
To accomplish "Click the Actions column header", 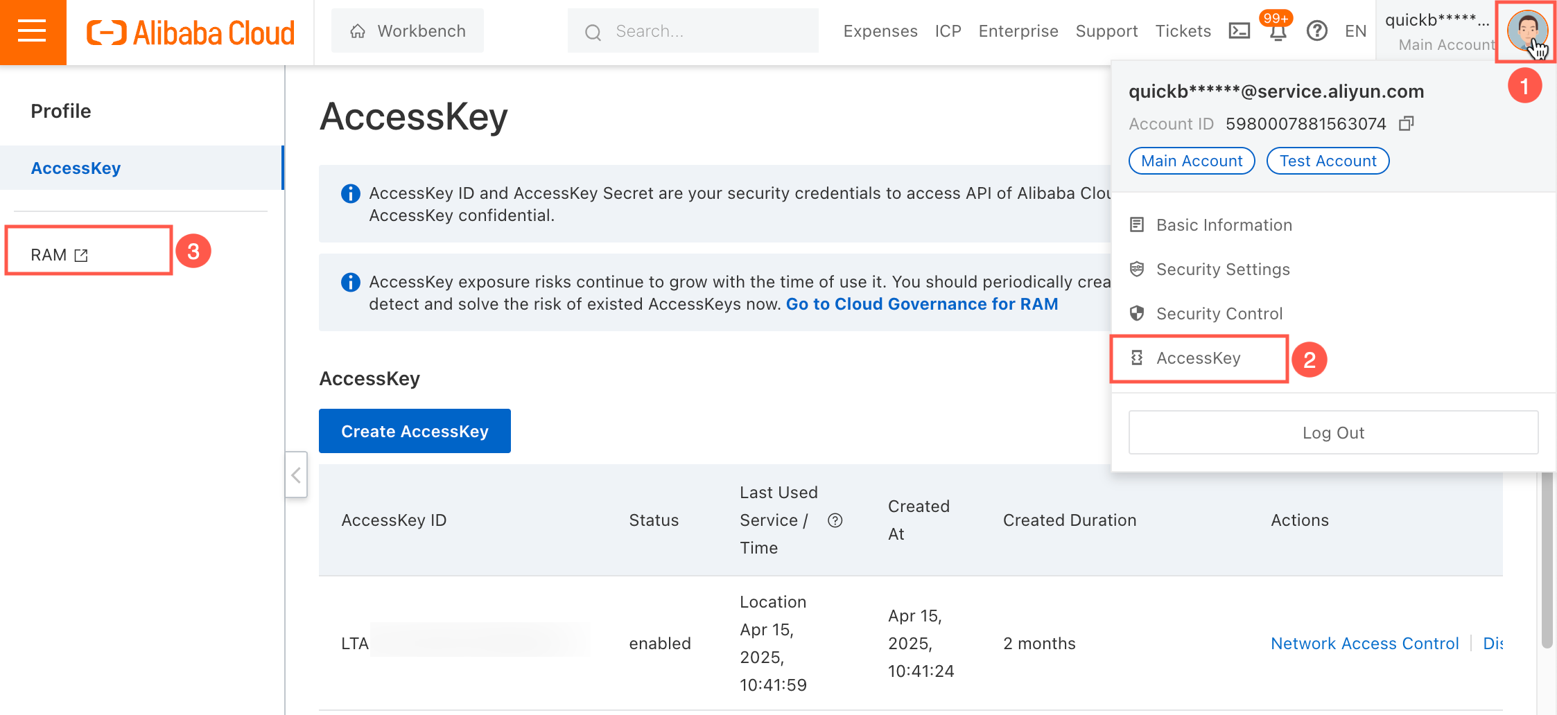I will (1300, 520).
